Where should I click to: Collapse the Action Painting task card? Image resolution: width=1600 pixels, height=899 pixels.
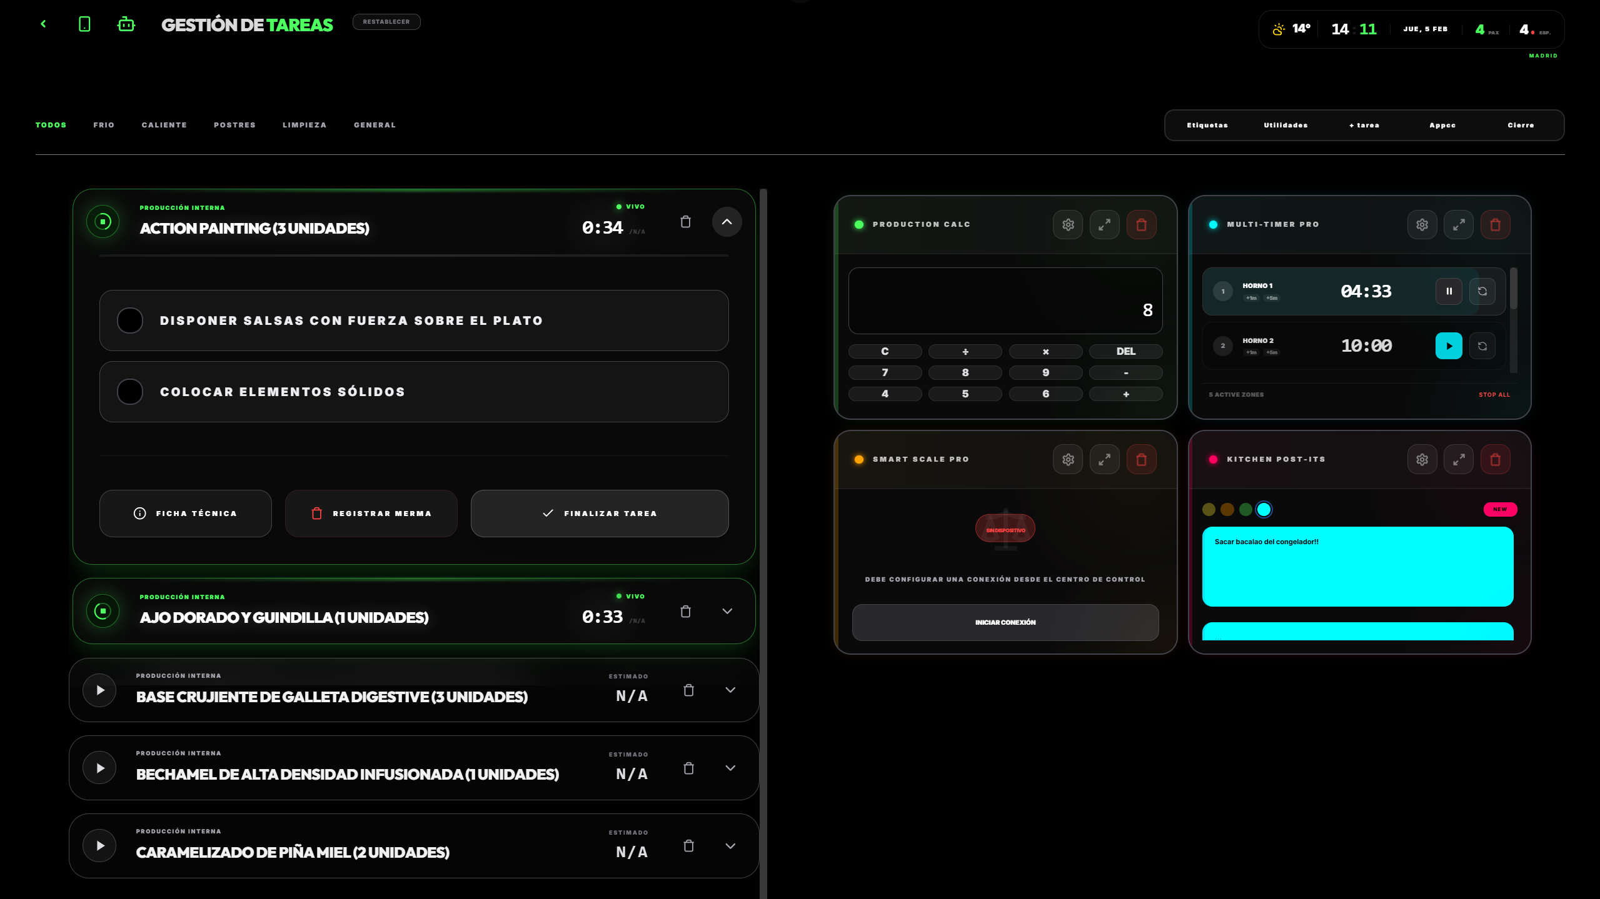(727, 222)
